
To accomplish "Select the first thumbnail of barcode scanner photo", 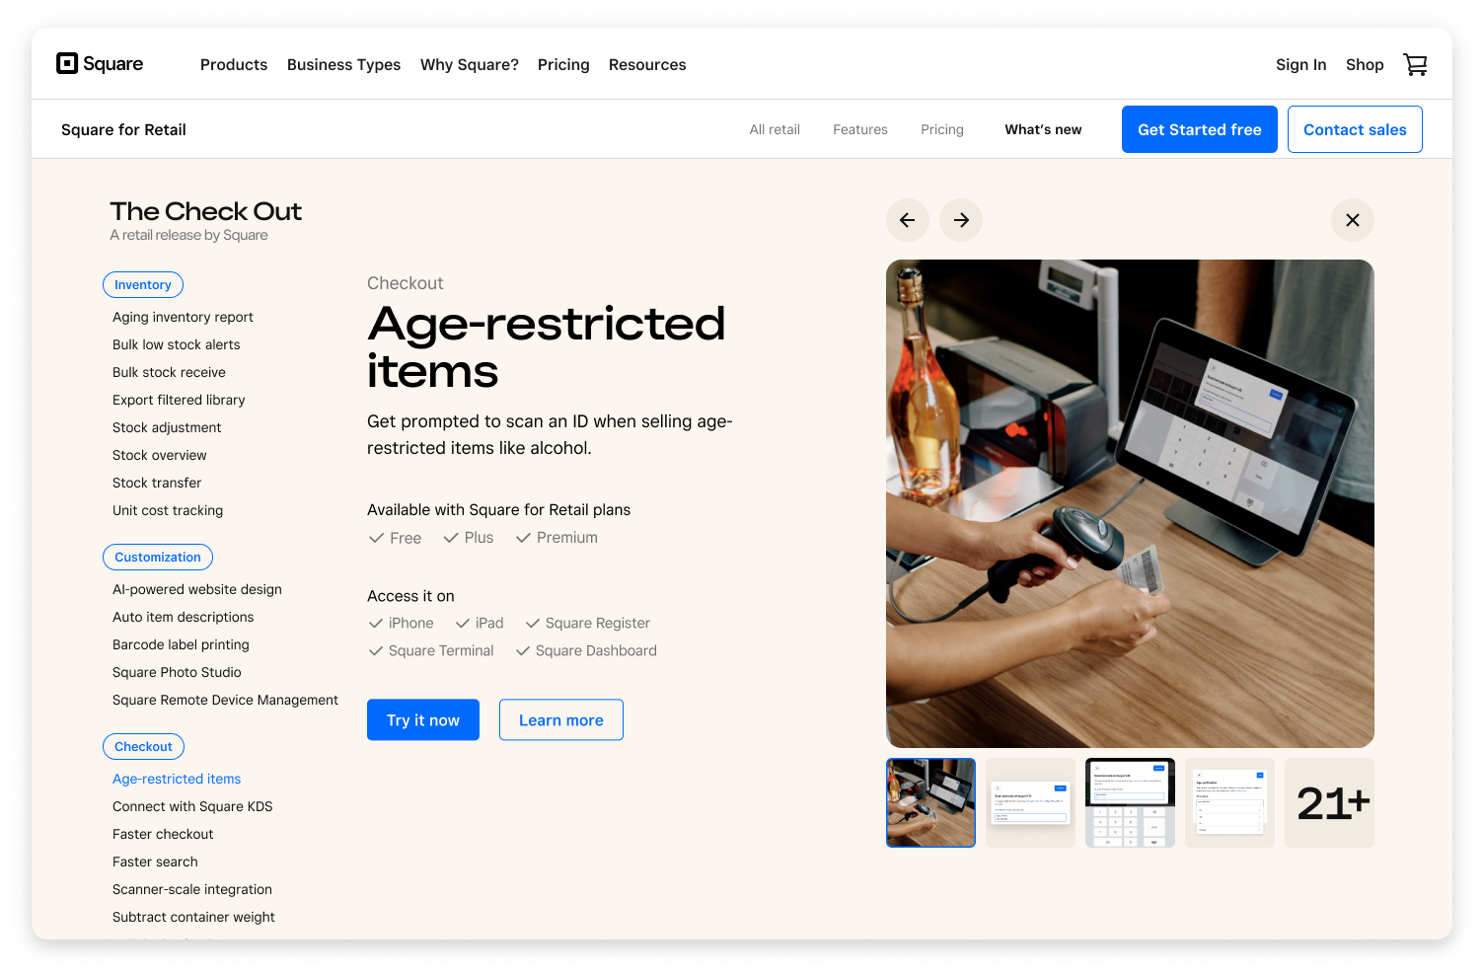I will 930,802.
